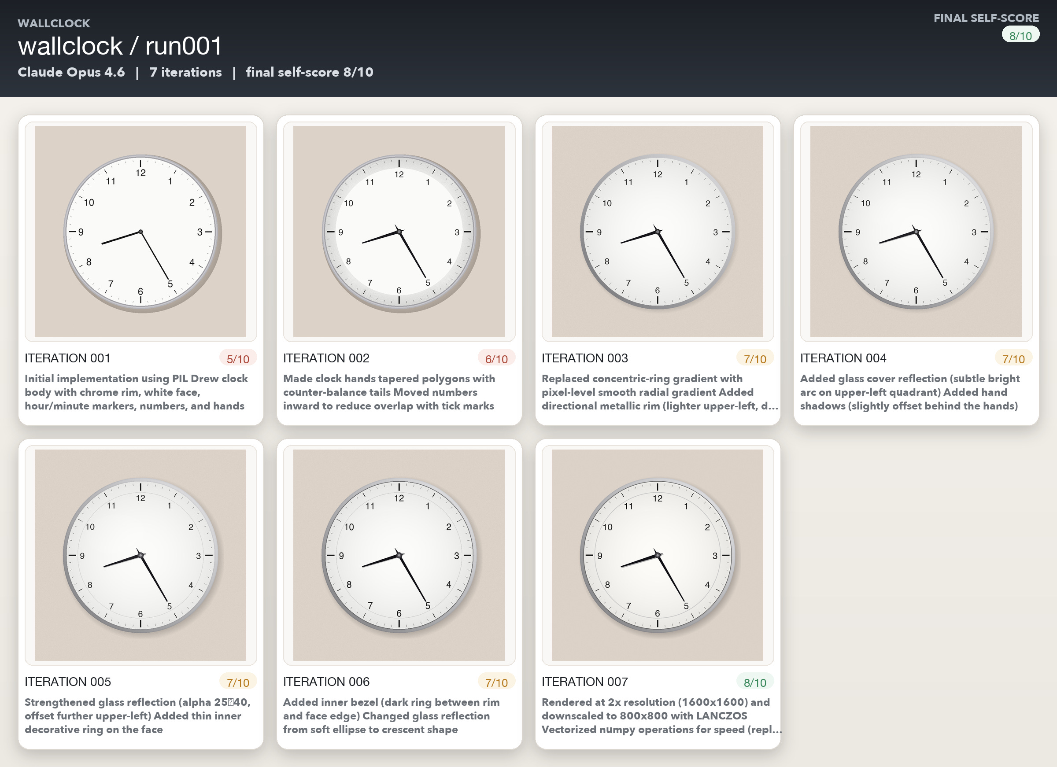Click the wallclock / run001 heading
This screenshot has height=767, width=1057.
pyautogui.click(x=120, y=46)
